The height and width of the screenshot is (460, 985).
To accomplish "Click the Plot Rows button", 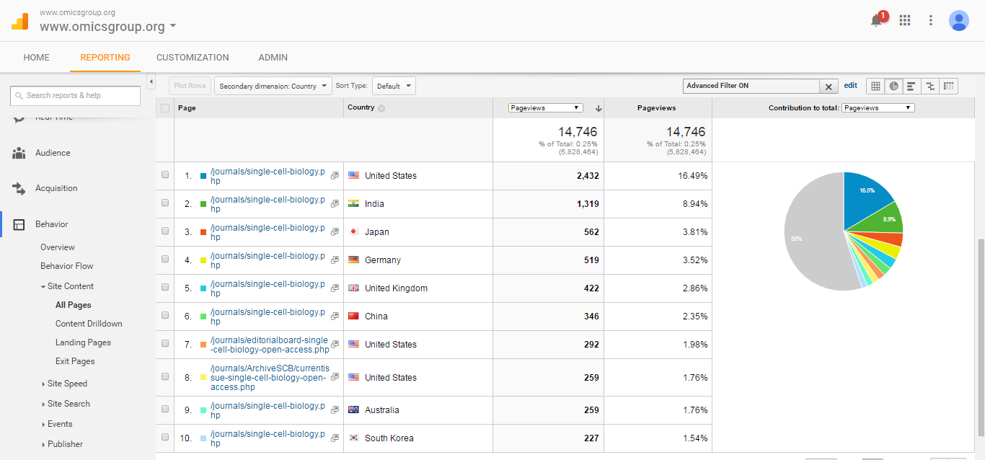I will [x=189, y=86].
